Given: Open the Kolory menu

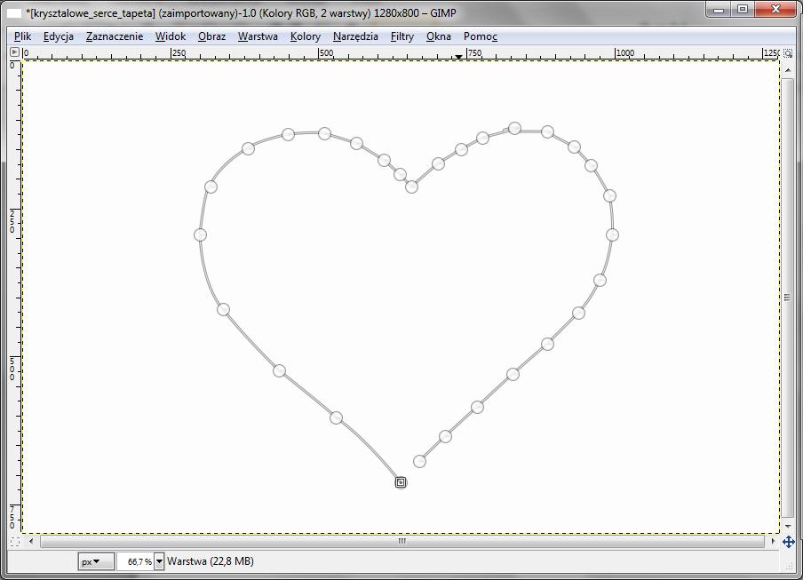Looking at the screenshot, I should point(306,36).
